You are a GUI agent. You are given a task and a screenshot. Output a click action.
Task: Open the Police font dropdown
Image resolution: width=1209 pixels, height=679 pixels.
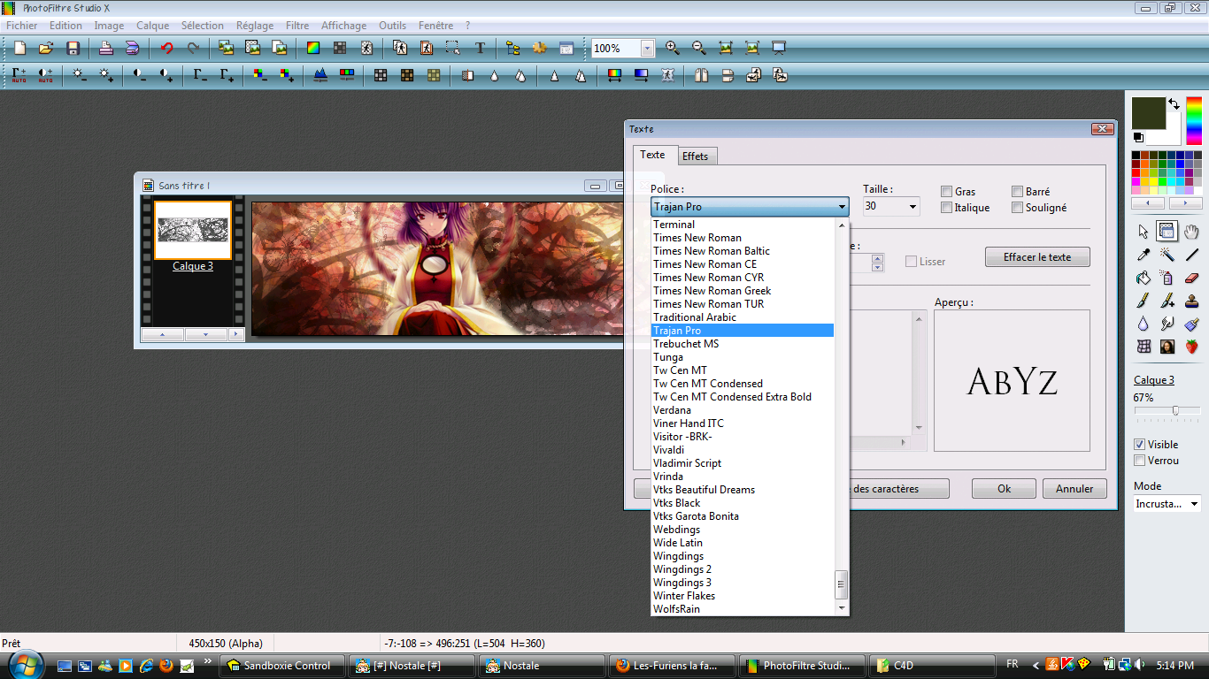pyautogui.click(x=750, y=207)
